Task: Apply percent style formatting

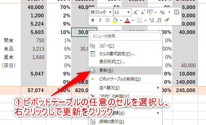Action: coord(162,13)
